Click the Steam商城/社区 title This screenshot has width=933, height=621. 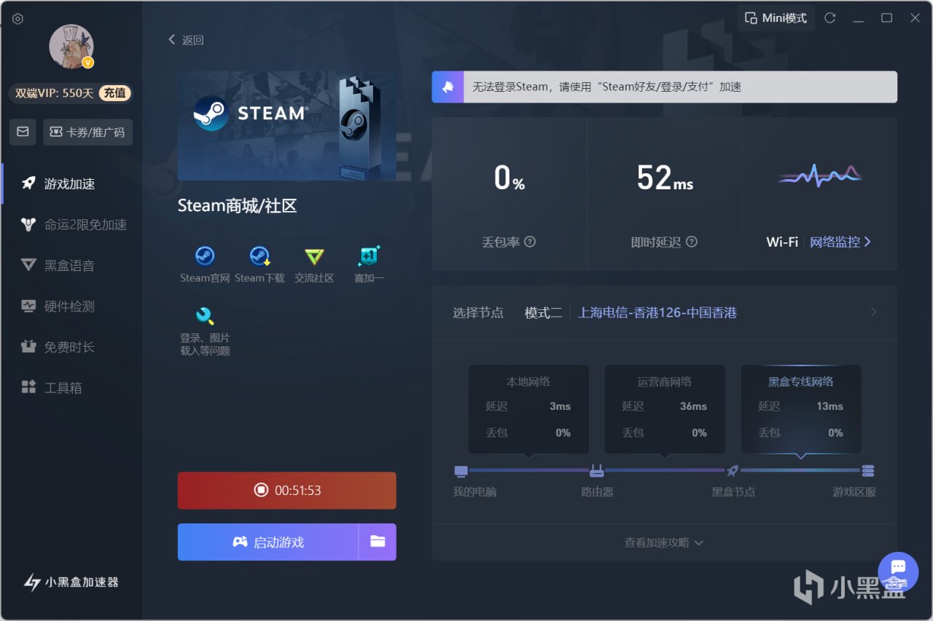coord(238,206)
